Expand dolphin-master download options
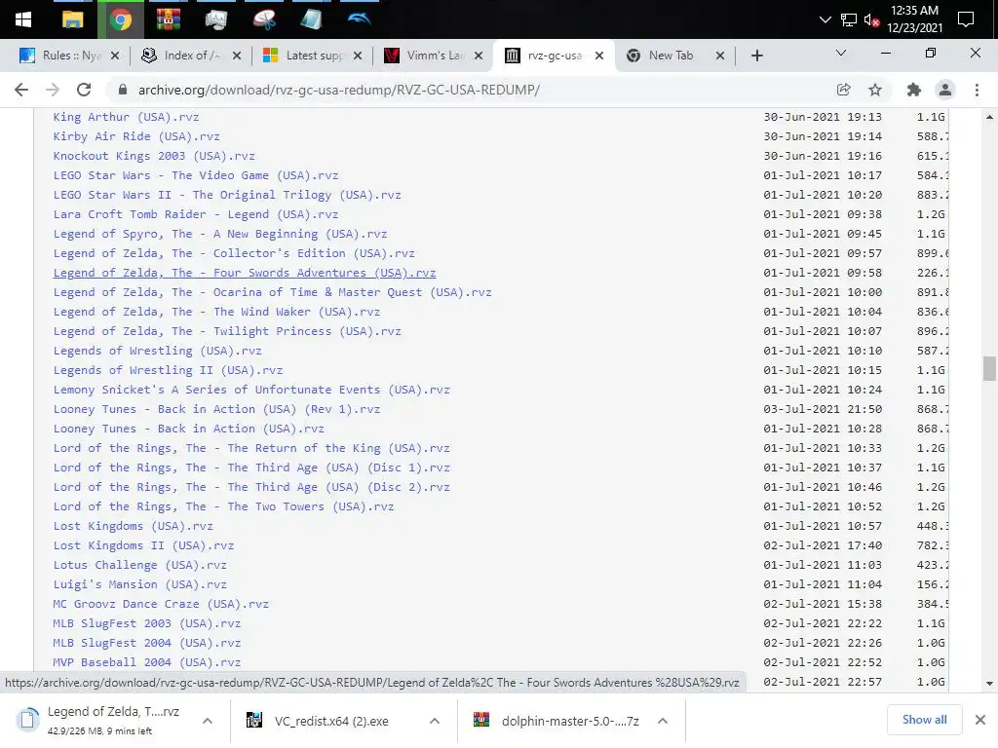This screenshot has width=998, height=748. tap(663, 721)
